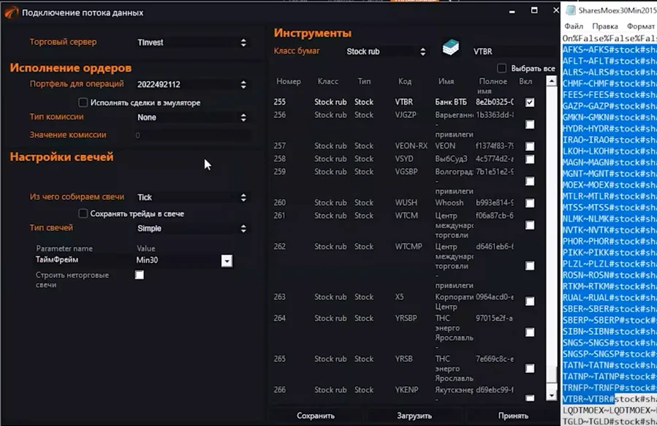Click the 'Принять' button

(513, 416)
